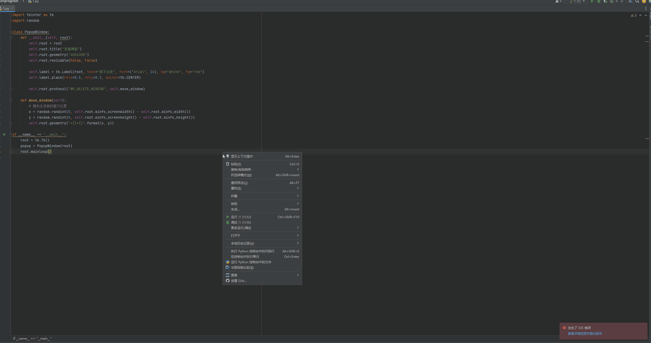
Task: Click the lightbulb icon next to 显示上下文操作
Action: pyautogui.click(x=228, y=156)
